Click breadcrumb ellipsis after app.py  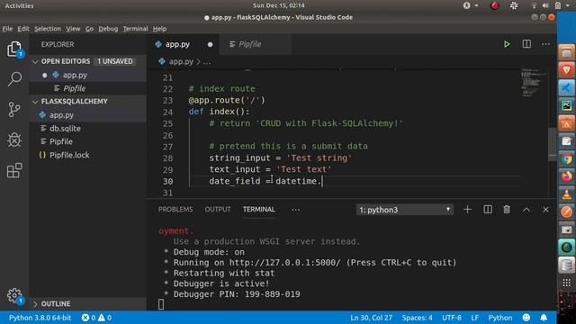coord(207,62)
